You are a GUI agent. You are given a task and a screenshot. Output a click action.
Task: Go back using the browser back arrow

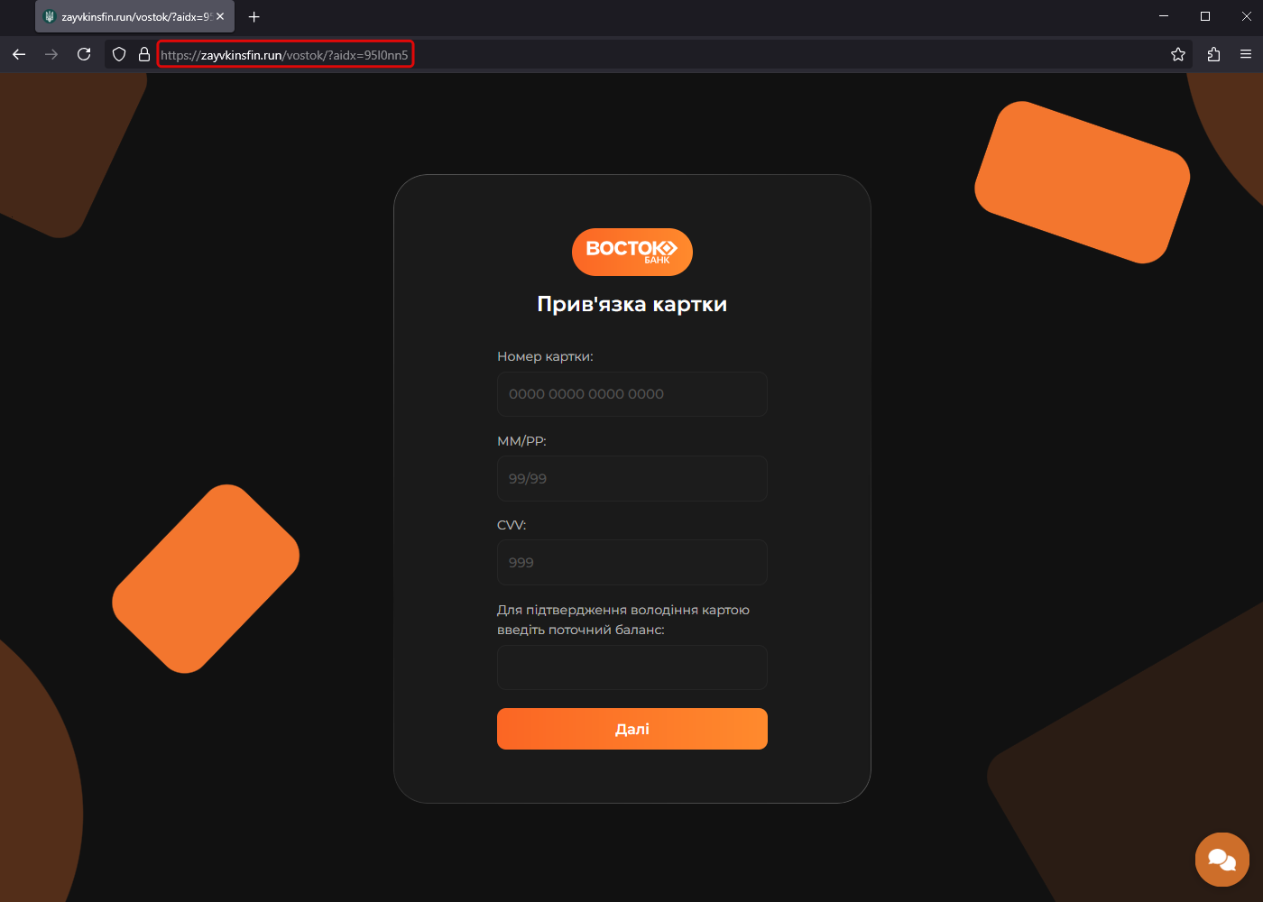[19, 54]
